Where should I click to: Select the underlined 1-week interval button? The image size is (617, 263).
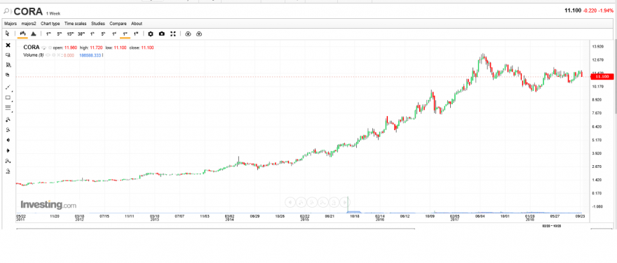point(125,34)
